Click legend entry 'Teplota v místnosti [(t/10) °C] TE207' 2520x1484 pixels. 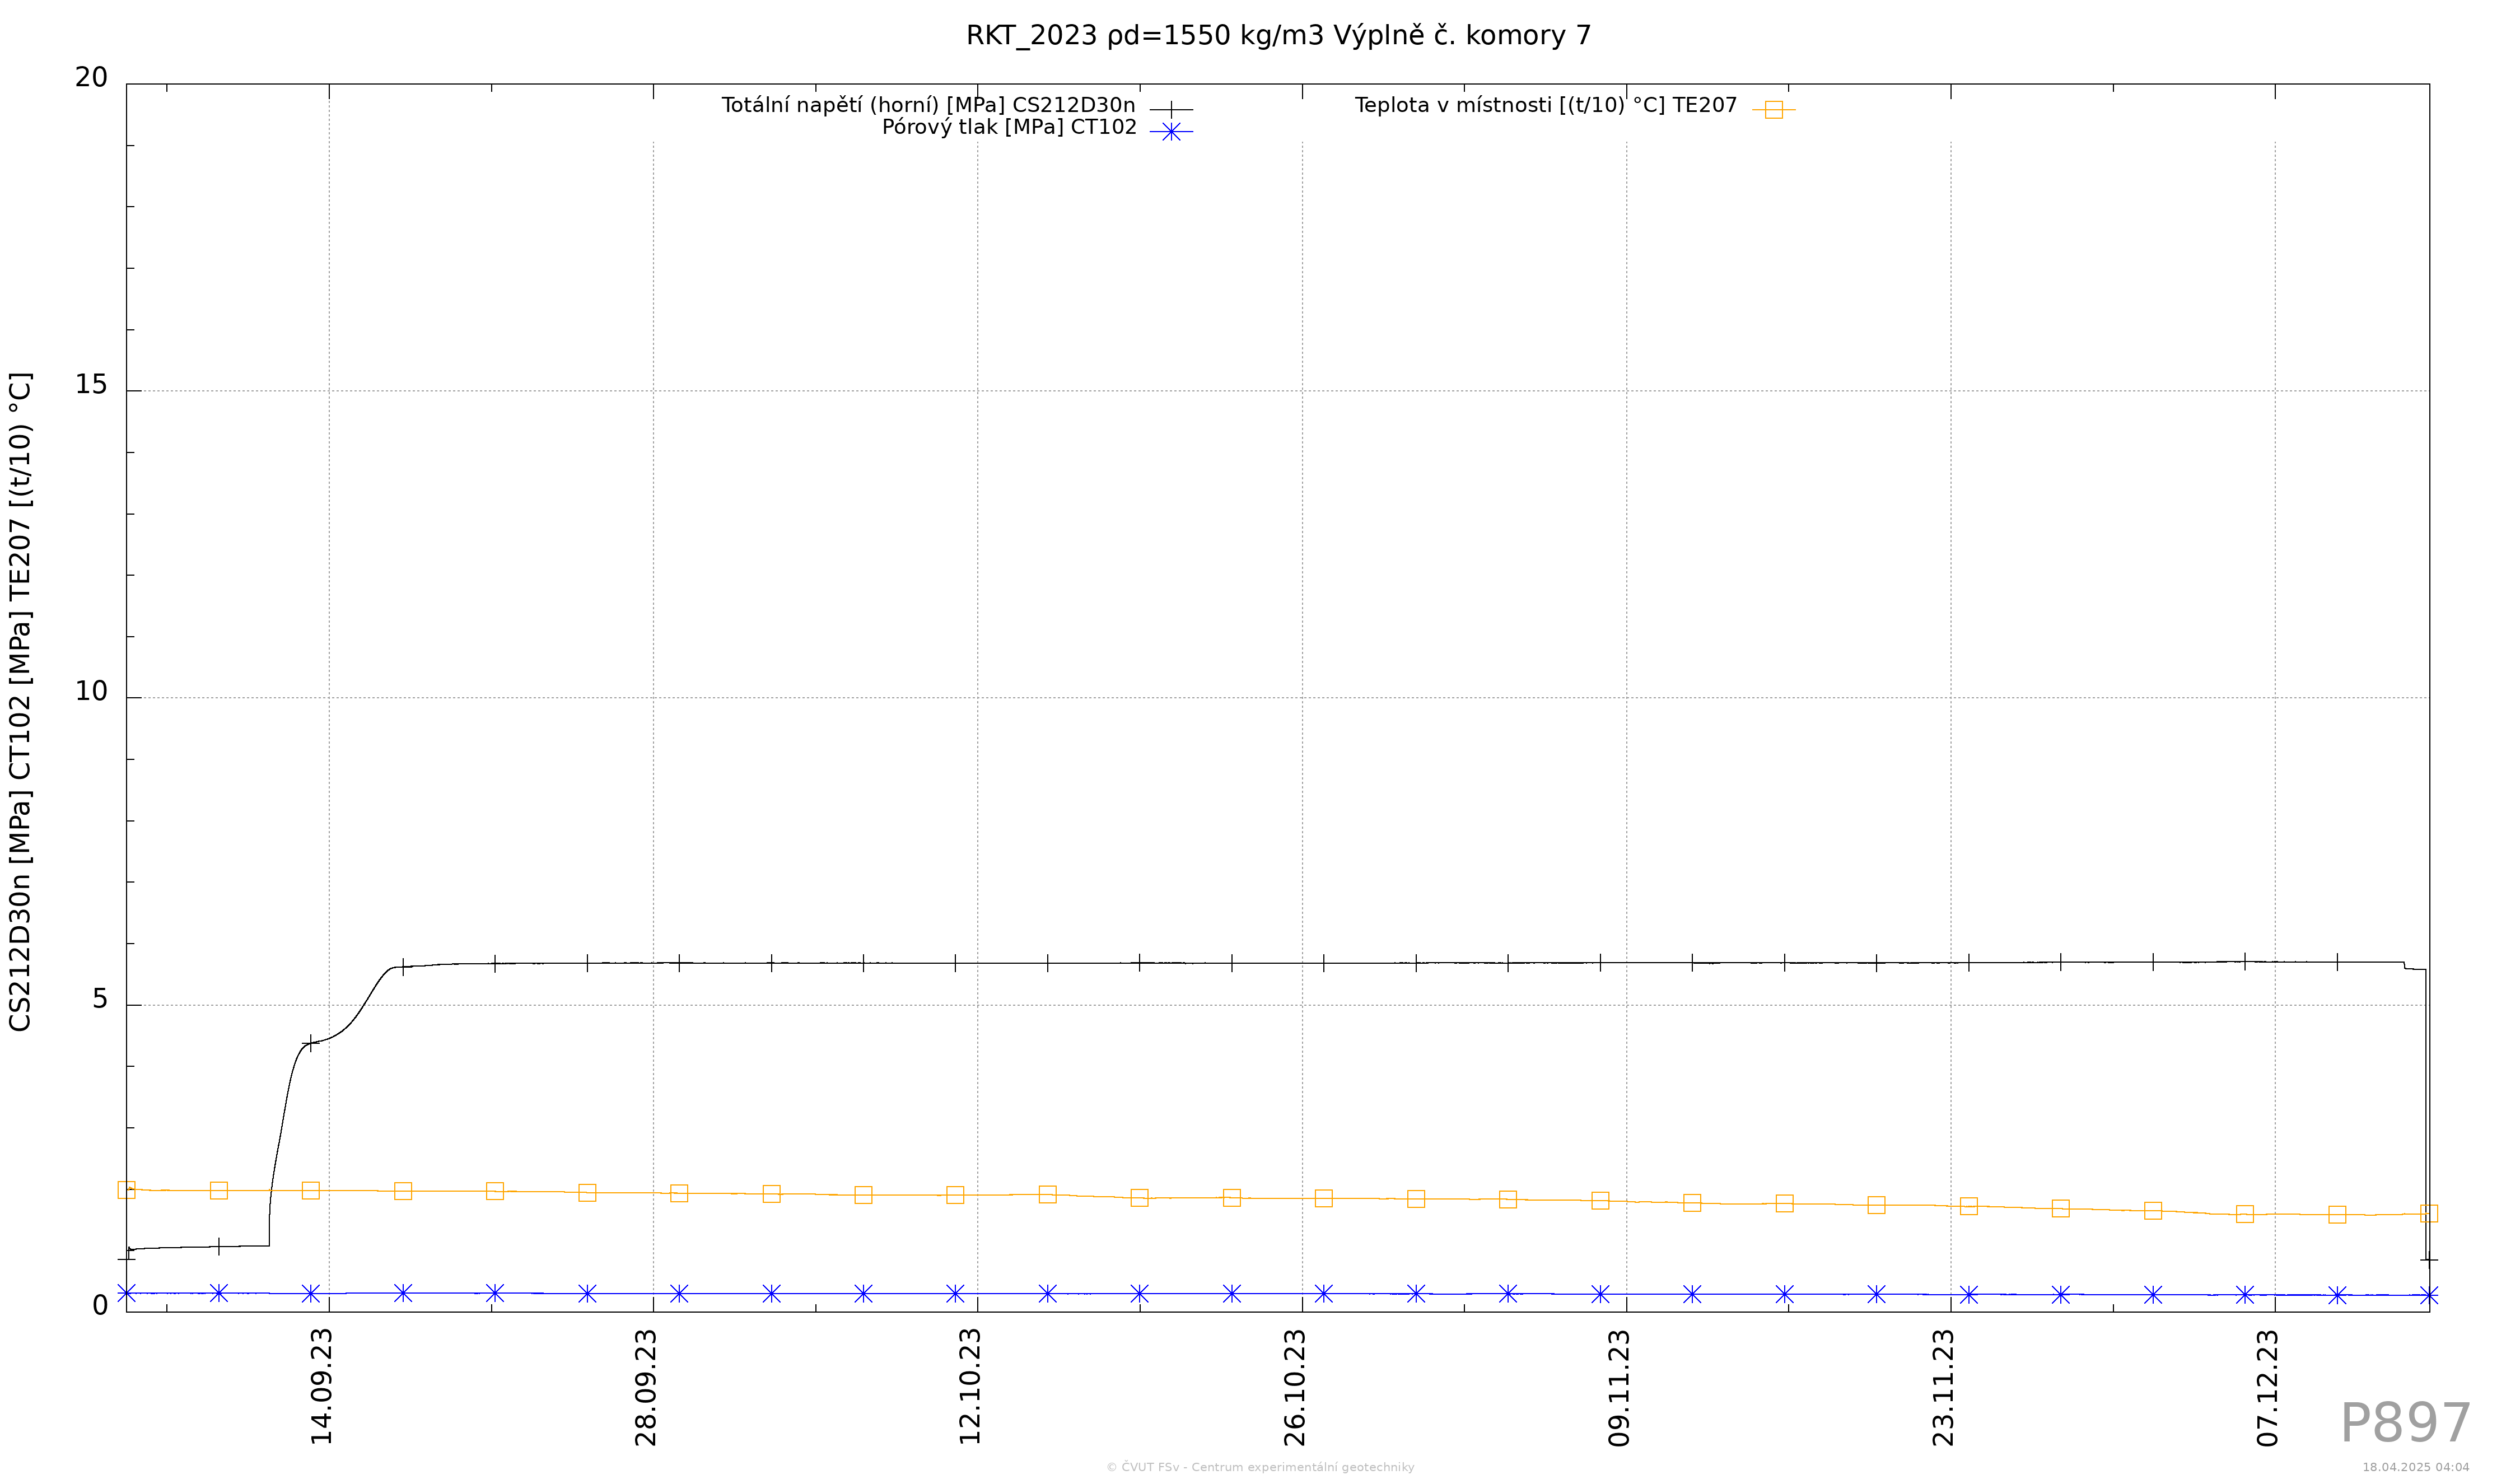tap(1546, 106)
